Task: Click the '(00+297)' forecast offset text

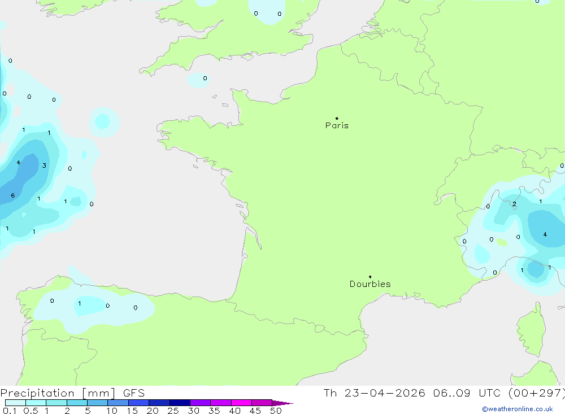Action: pyautogui.click(x=536, y=393)
